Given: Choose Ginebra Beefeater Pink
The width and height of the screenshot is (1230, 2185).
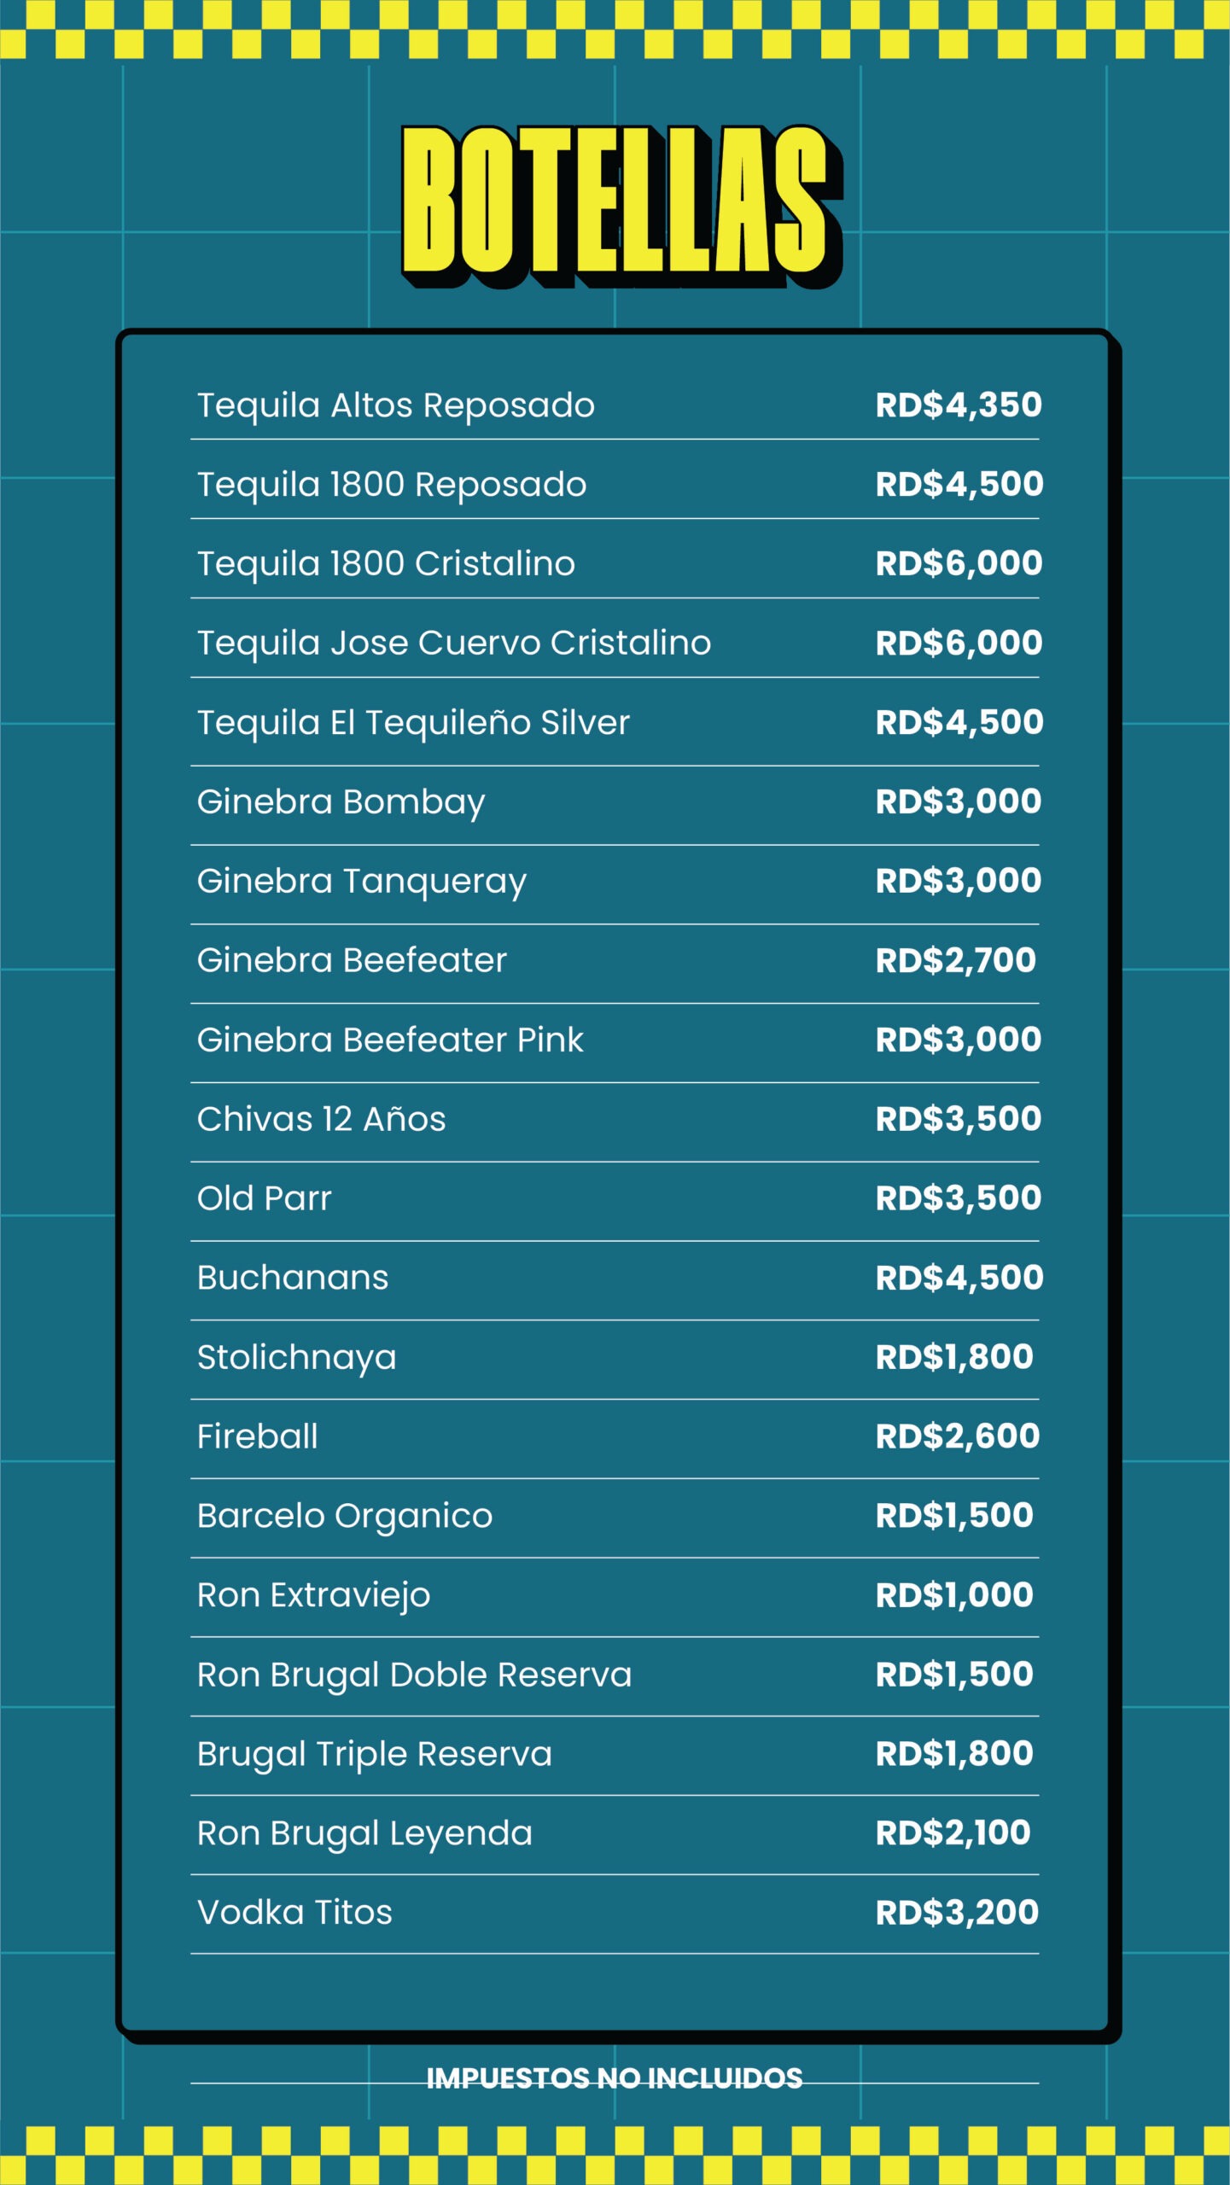Looking at the screenshot, I should 390,1040.
